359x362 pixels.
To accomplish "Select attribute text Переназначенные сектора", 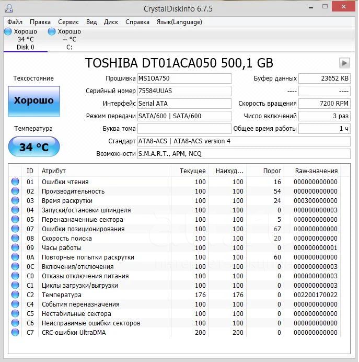I will coord(83,220).
